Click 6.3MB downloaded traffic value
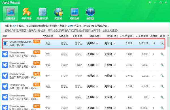The height and width of the screenshot is (110, 170). [129, 44]
